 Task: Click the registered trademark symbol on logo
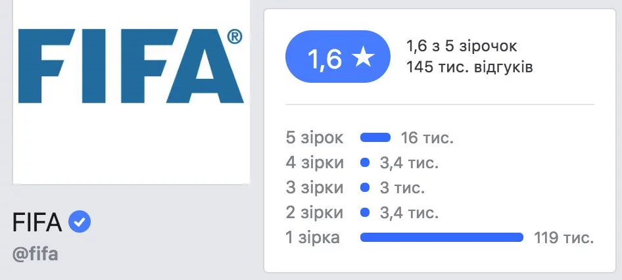[x=234, y=37]
